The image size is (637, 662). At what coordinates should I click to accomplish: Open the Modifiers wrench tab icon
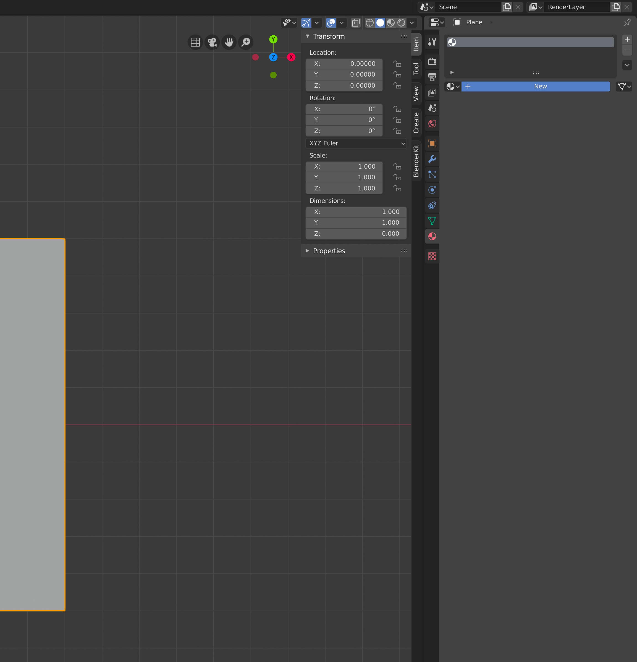coord(432,159)
